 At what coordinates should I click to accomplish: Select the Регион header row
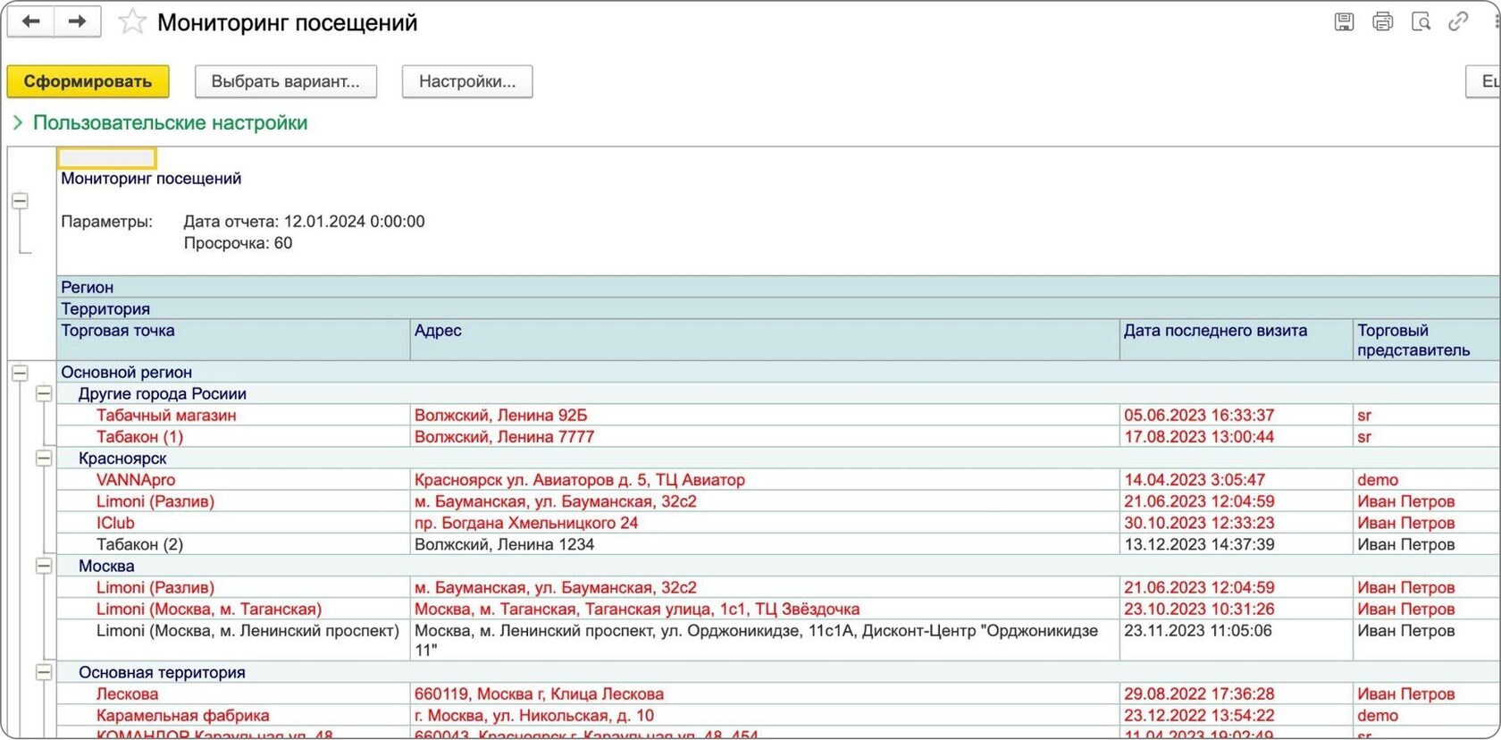pos(778,287)
